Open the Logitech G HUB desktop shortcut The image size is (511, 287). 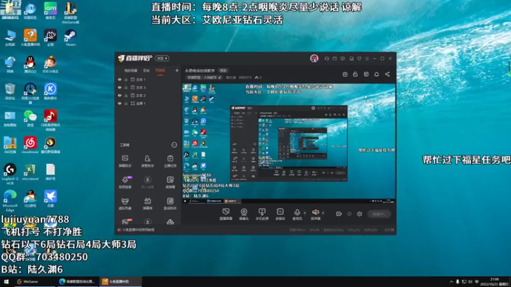[10, 174]
